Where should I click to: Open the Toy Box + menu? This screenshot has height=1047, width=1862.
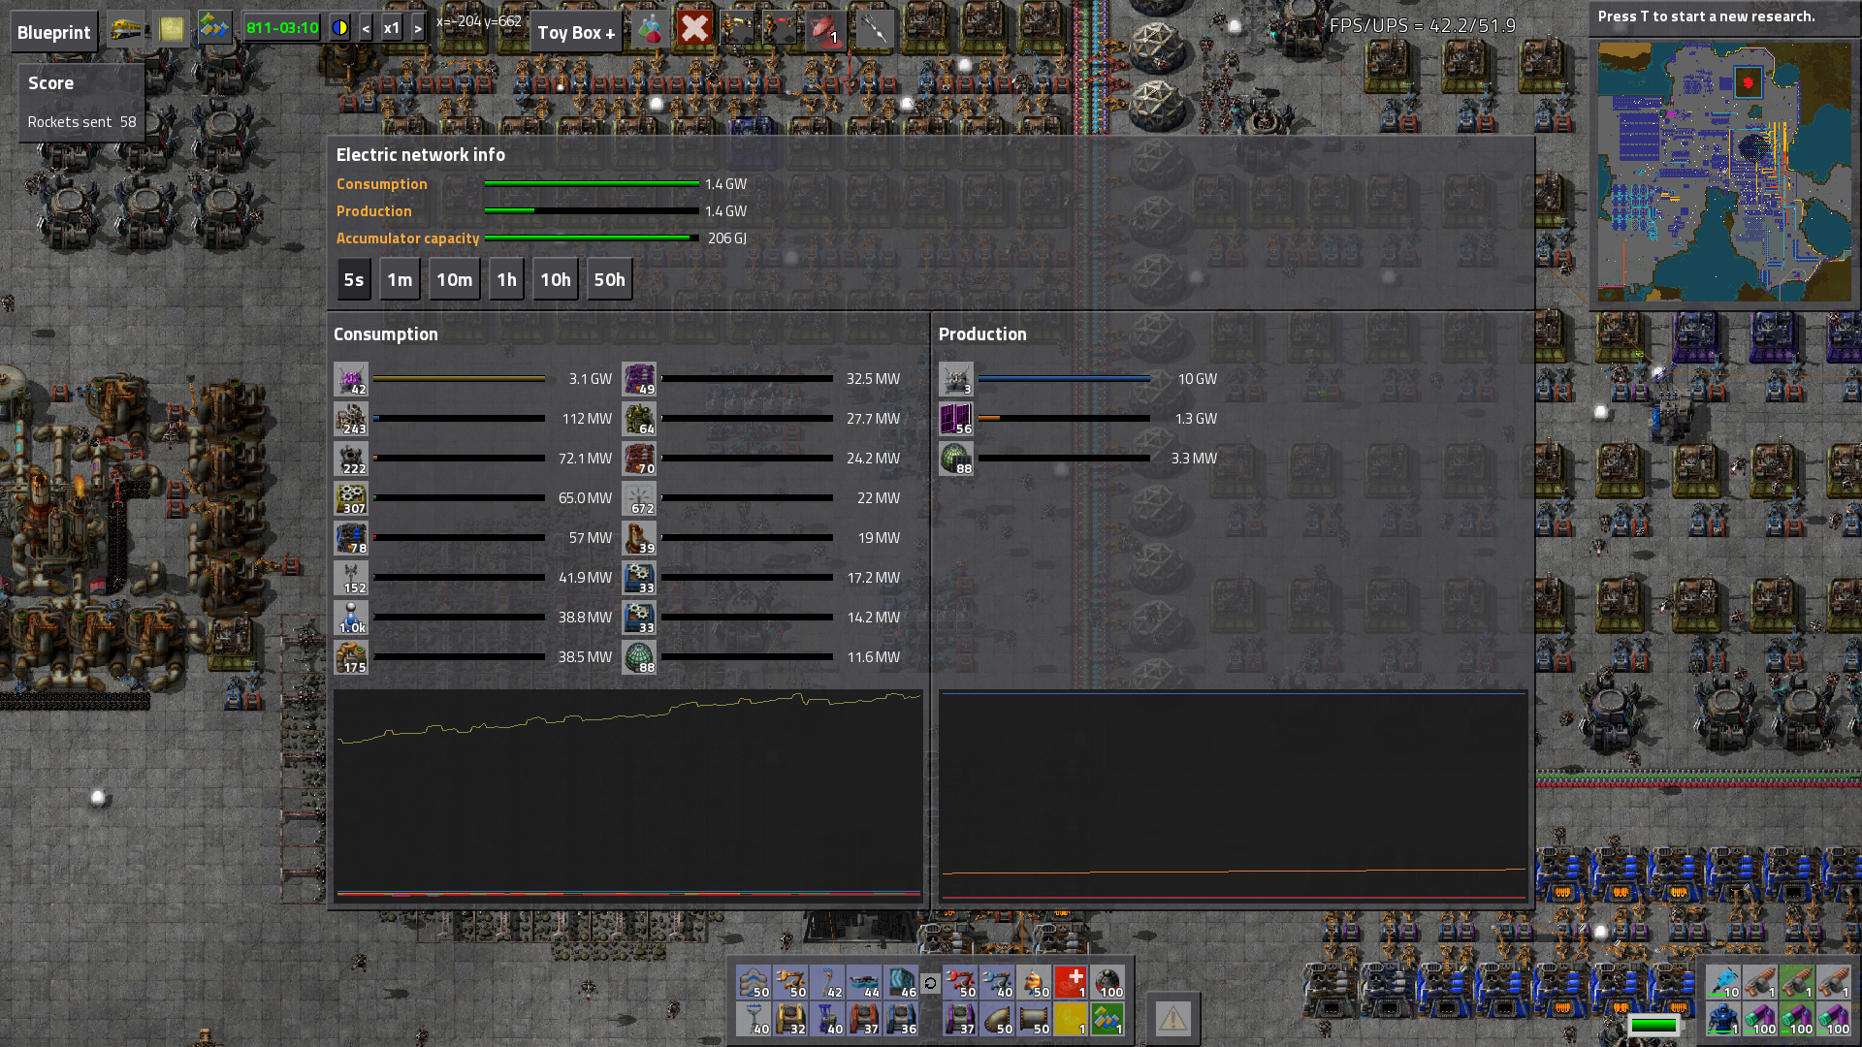(x=576, y=33)
